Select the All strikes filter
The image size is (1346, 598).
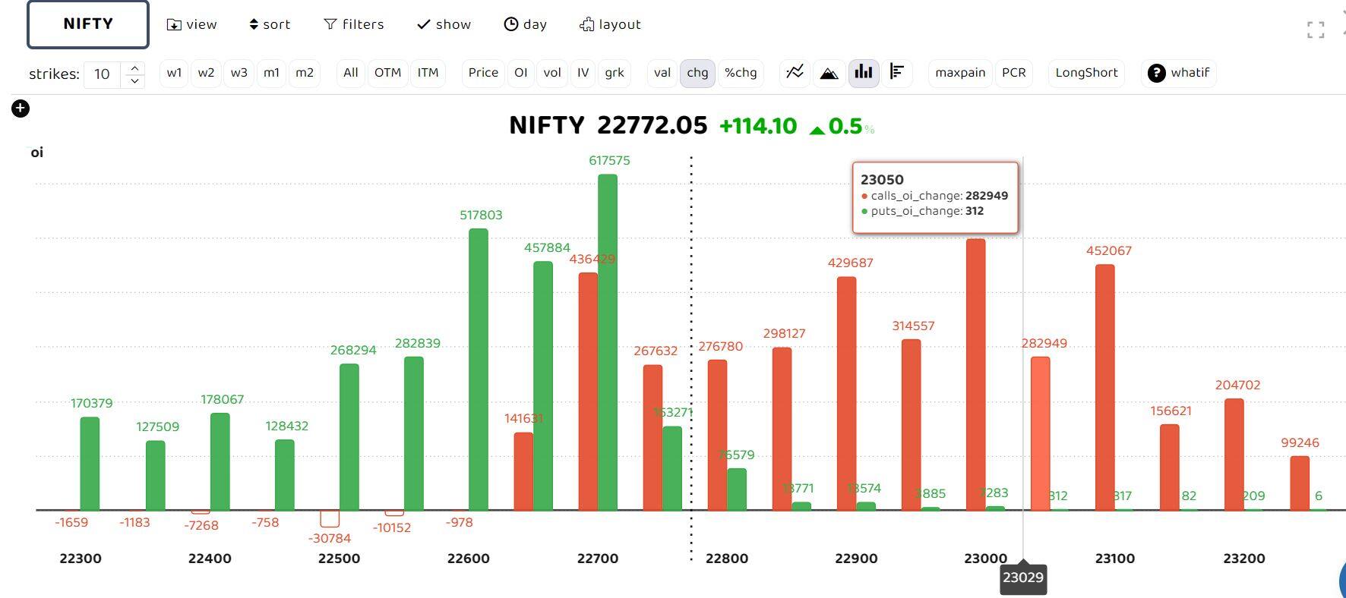(x=350, y=73)
